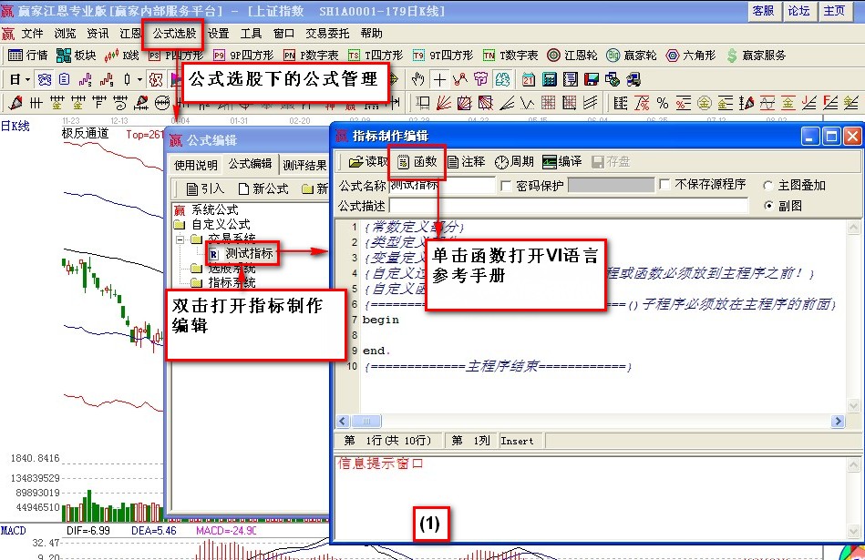Collapse the 交易系统 tree folder

[180, 239]
